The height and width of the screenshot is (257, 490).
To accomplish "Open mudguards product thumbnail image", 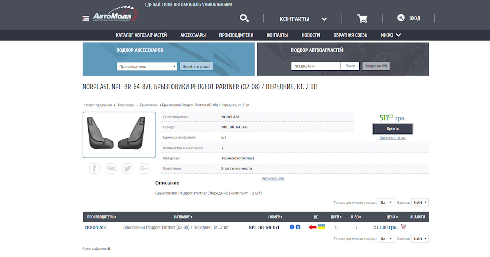I will pyautogui.click(x=119, y=135).
